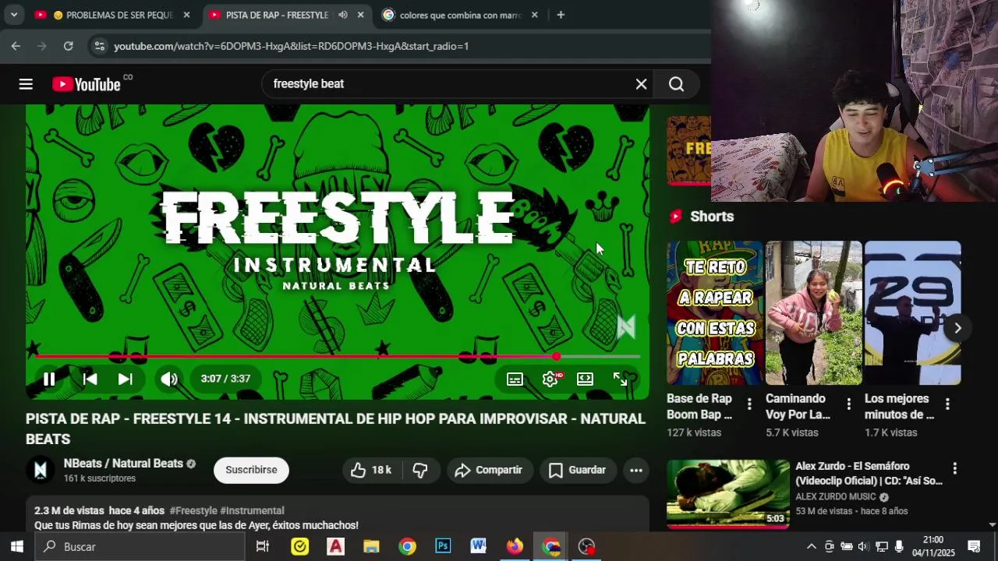The height and width of the screenshot is (561, 998).
Task: Expand the tab search dropdown
Action: click(x=13, y=15)
